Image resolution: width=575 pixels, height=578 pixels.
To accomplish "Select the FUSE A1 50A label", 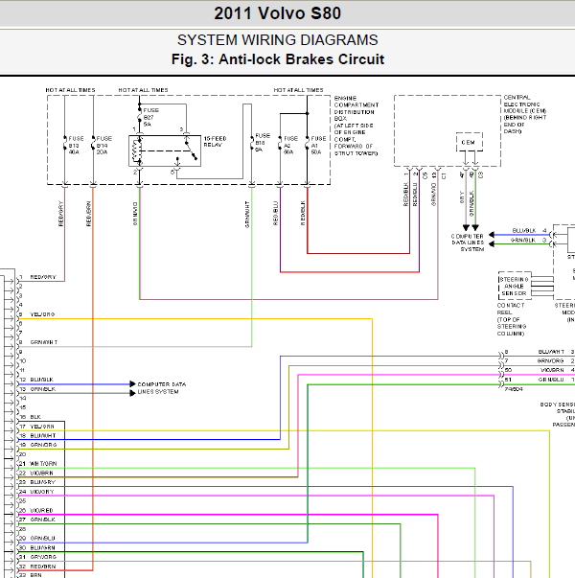I will click(x=318, y=146).
